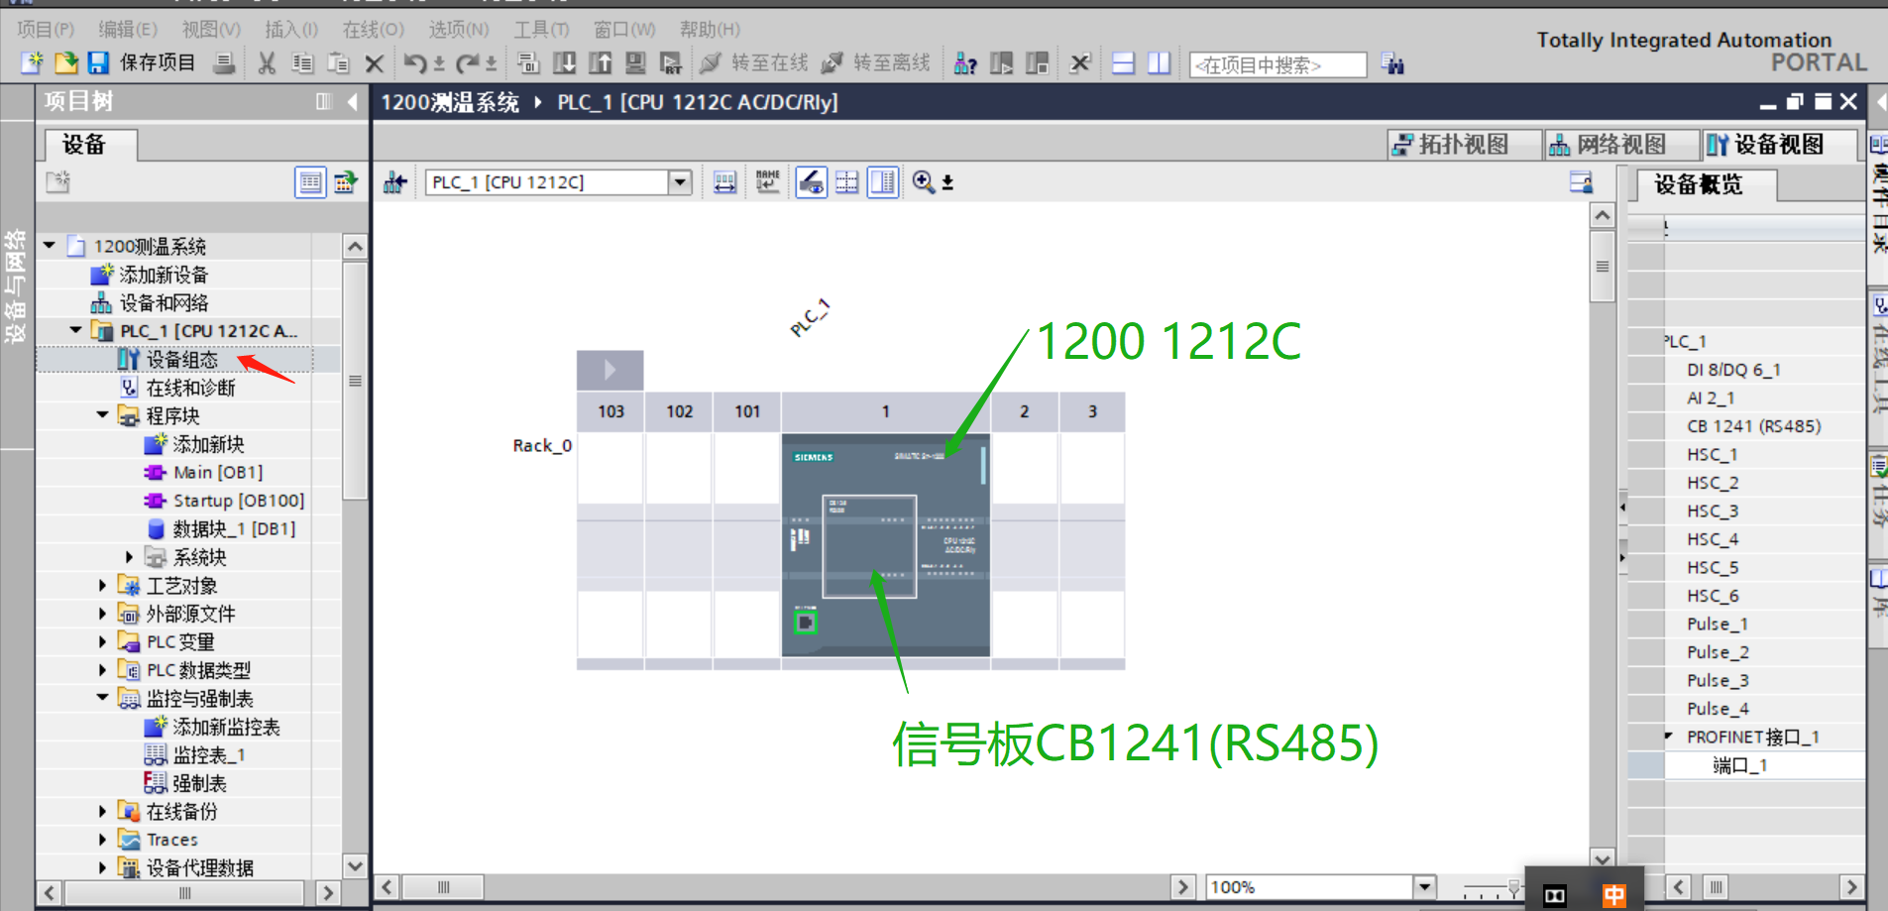Image resolution: width=1888 pixels, height=911 pixels.
Task: Click the Open project folder icon
Action: click(65, 63)
